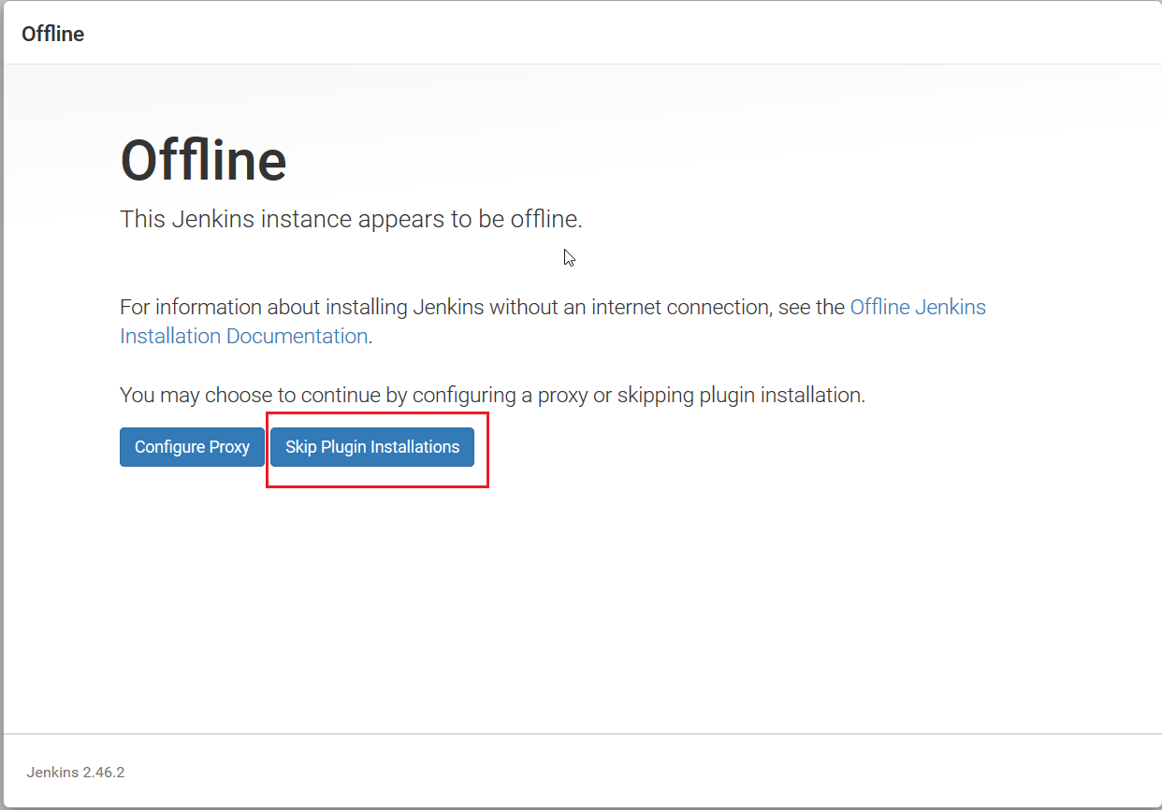Click the "Installation Documentation" link text on second line

(243, 337)
